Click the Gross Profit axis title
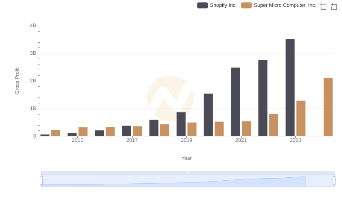The width and height of the screenshot is (342, 197). tap(17, 81)
